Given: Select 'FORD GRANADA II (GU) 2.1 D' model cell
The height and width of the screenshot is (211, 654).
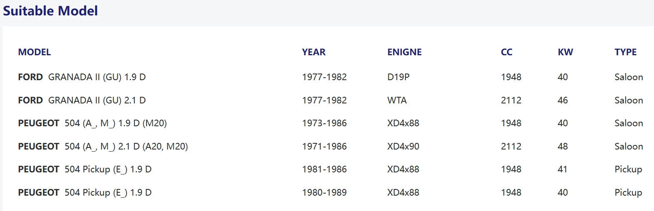Looking at the screenshot, I should 82,101.
